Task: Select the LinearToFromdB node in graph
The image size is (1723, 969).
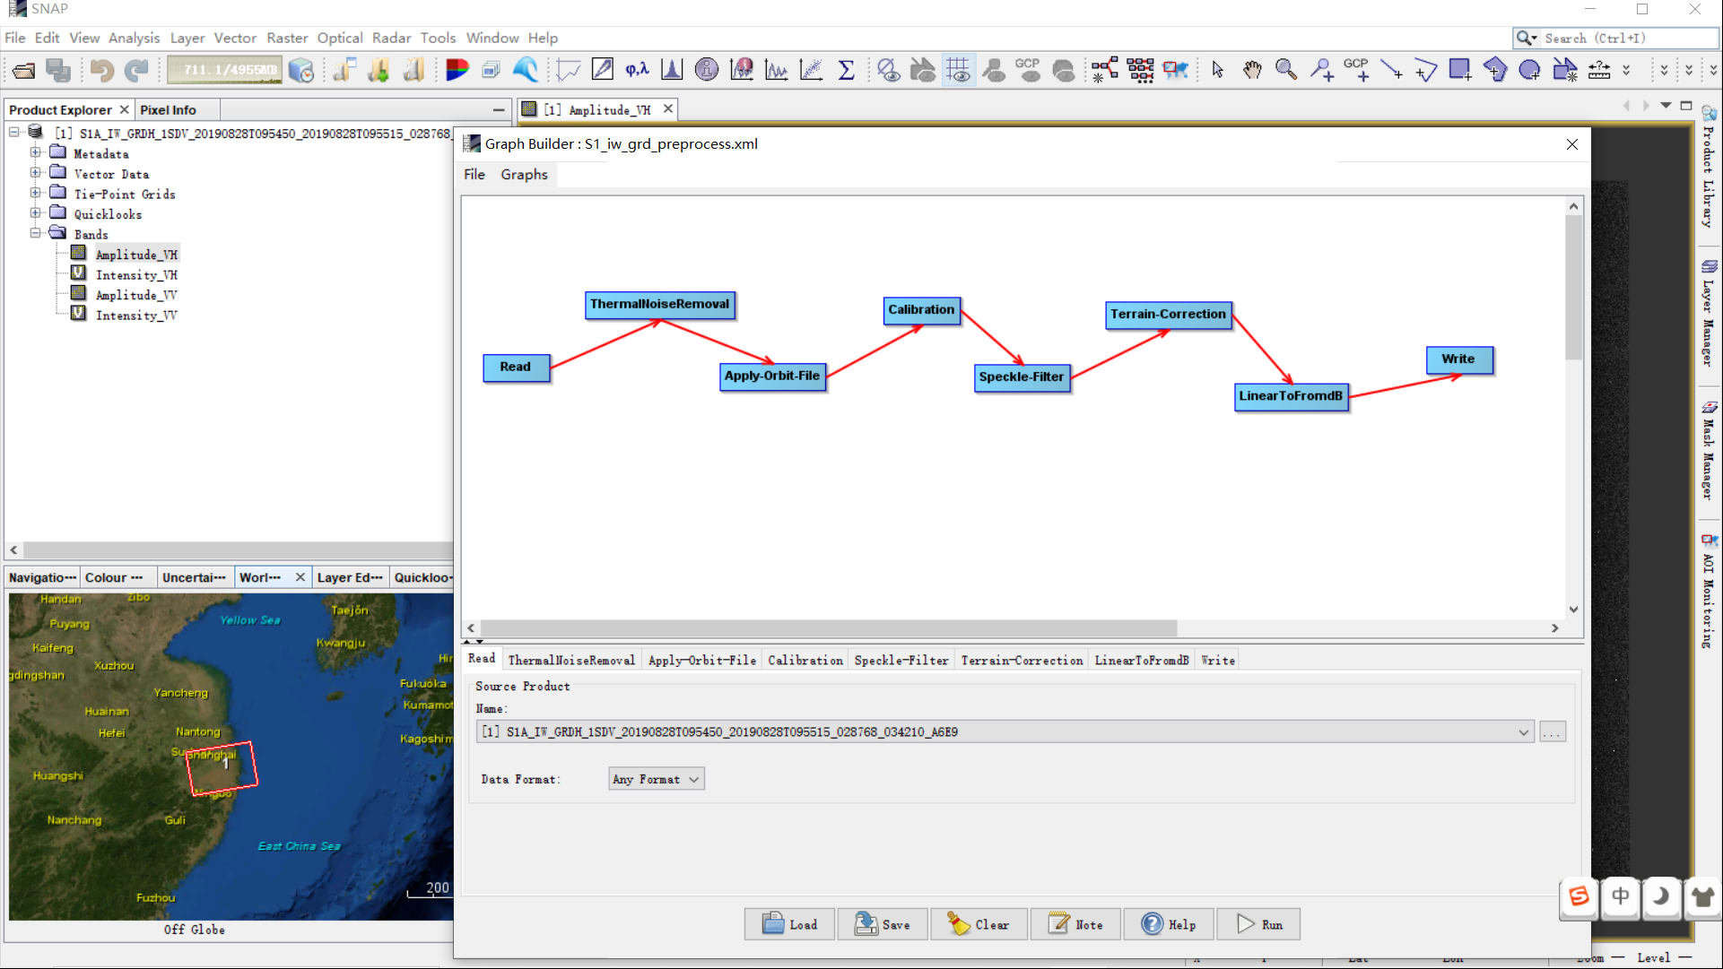Action: (1290, 395)
